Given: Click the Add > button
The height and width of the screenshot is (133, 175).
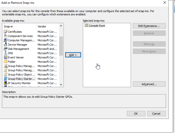Looking at the screenshot, I should 73,55.
